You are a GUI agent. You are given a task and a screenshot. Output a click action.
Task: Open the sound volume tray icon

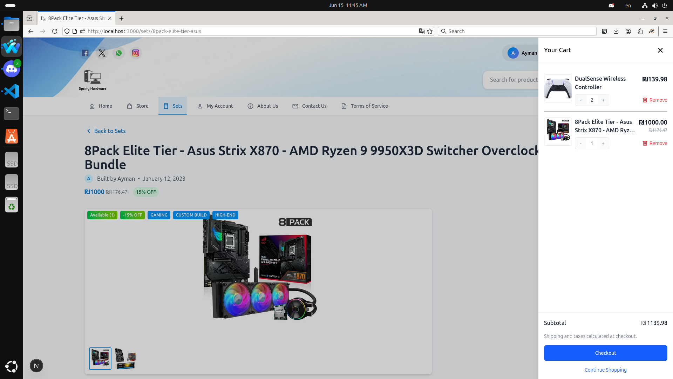tap(655, 6)
